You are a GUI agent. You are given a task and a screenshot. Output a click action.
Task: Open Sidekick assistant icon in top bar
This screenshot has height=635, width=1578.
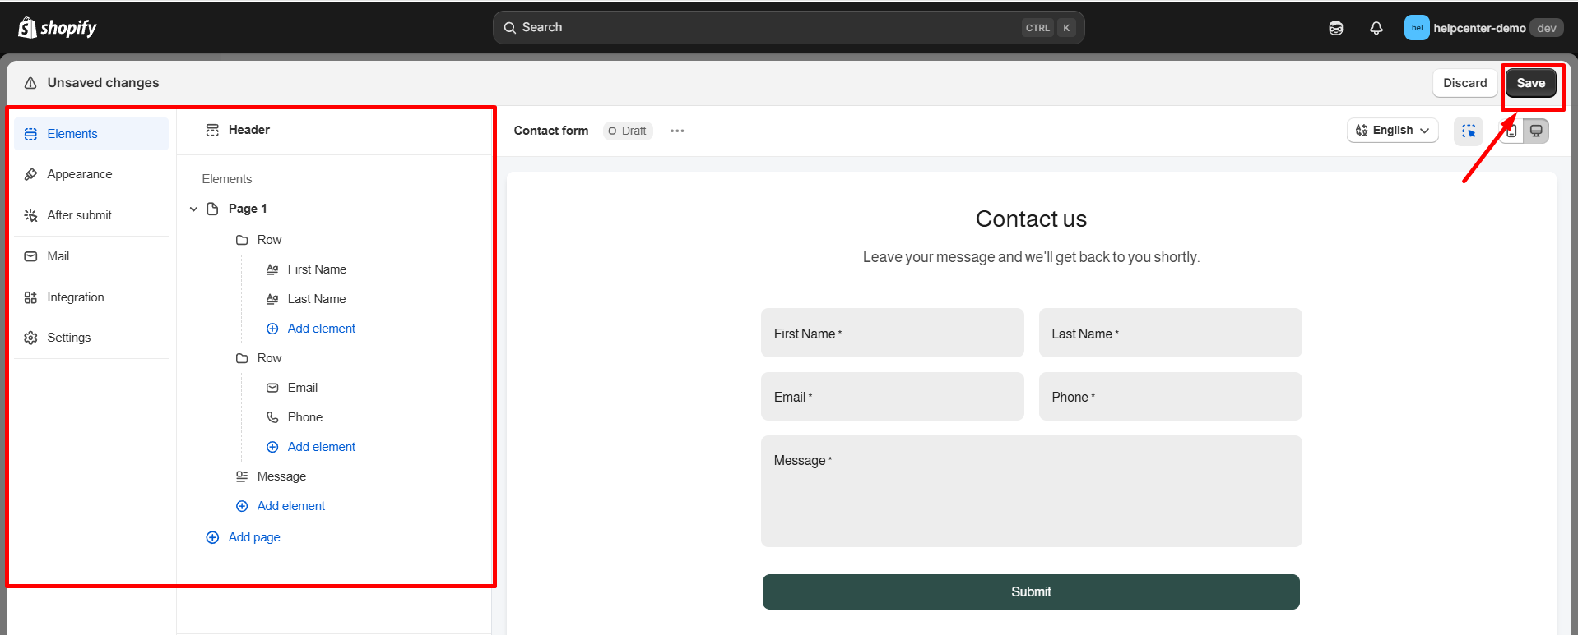1335,28
